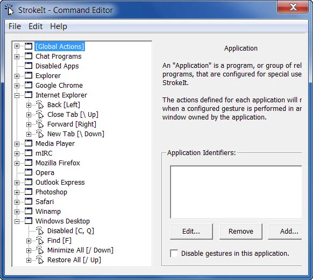
Task: Click the gesture icon beside Back [Left]
Action: click(x=40, y=104)
